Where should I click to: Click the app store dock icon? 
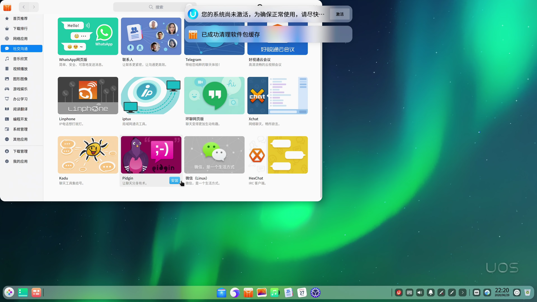click(x=248, y=293)
